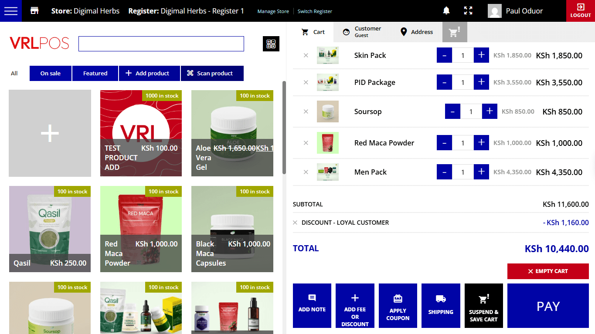This screenshot has height=334, width=595.
Task: Open the hamburger menu
Action: click(10, 11)
